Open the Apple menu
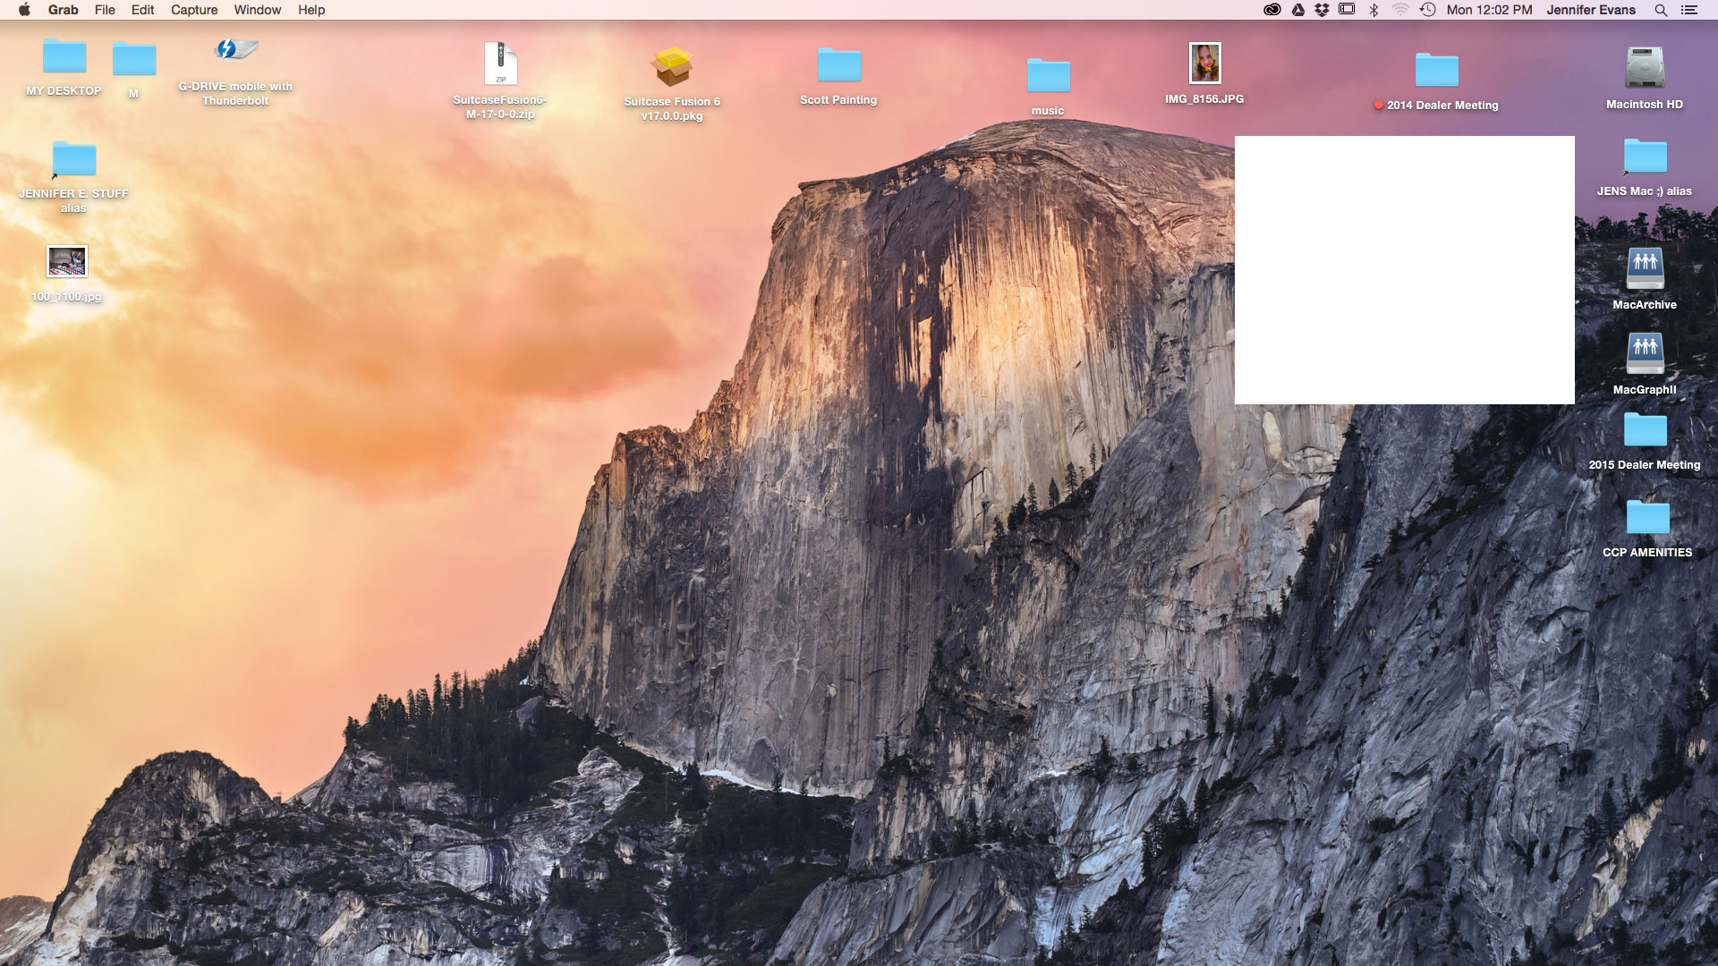The image size is (1718, 966). click(x=24, y=10)
